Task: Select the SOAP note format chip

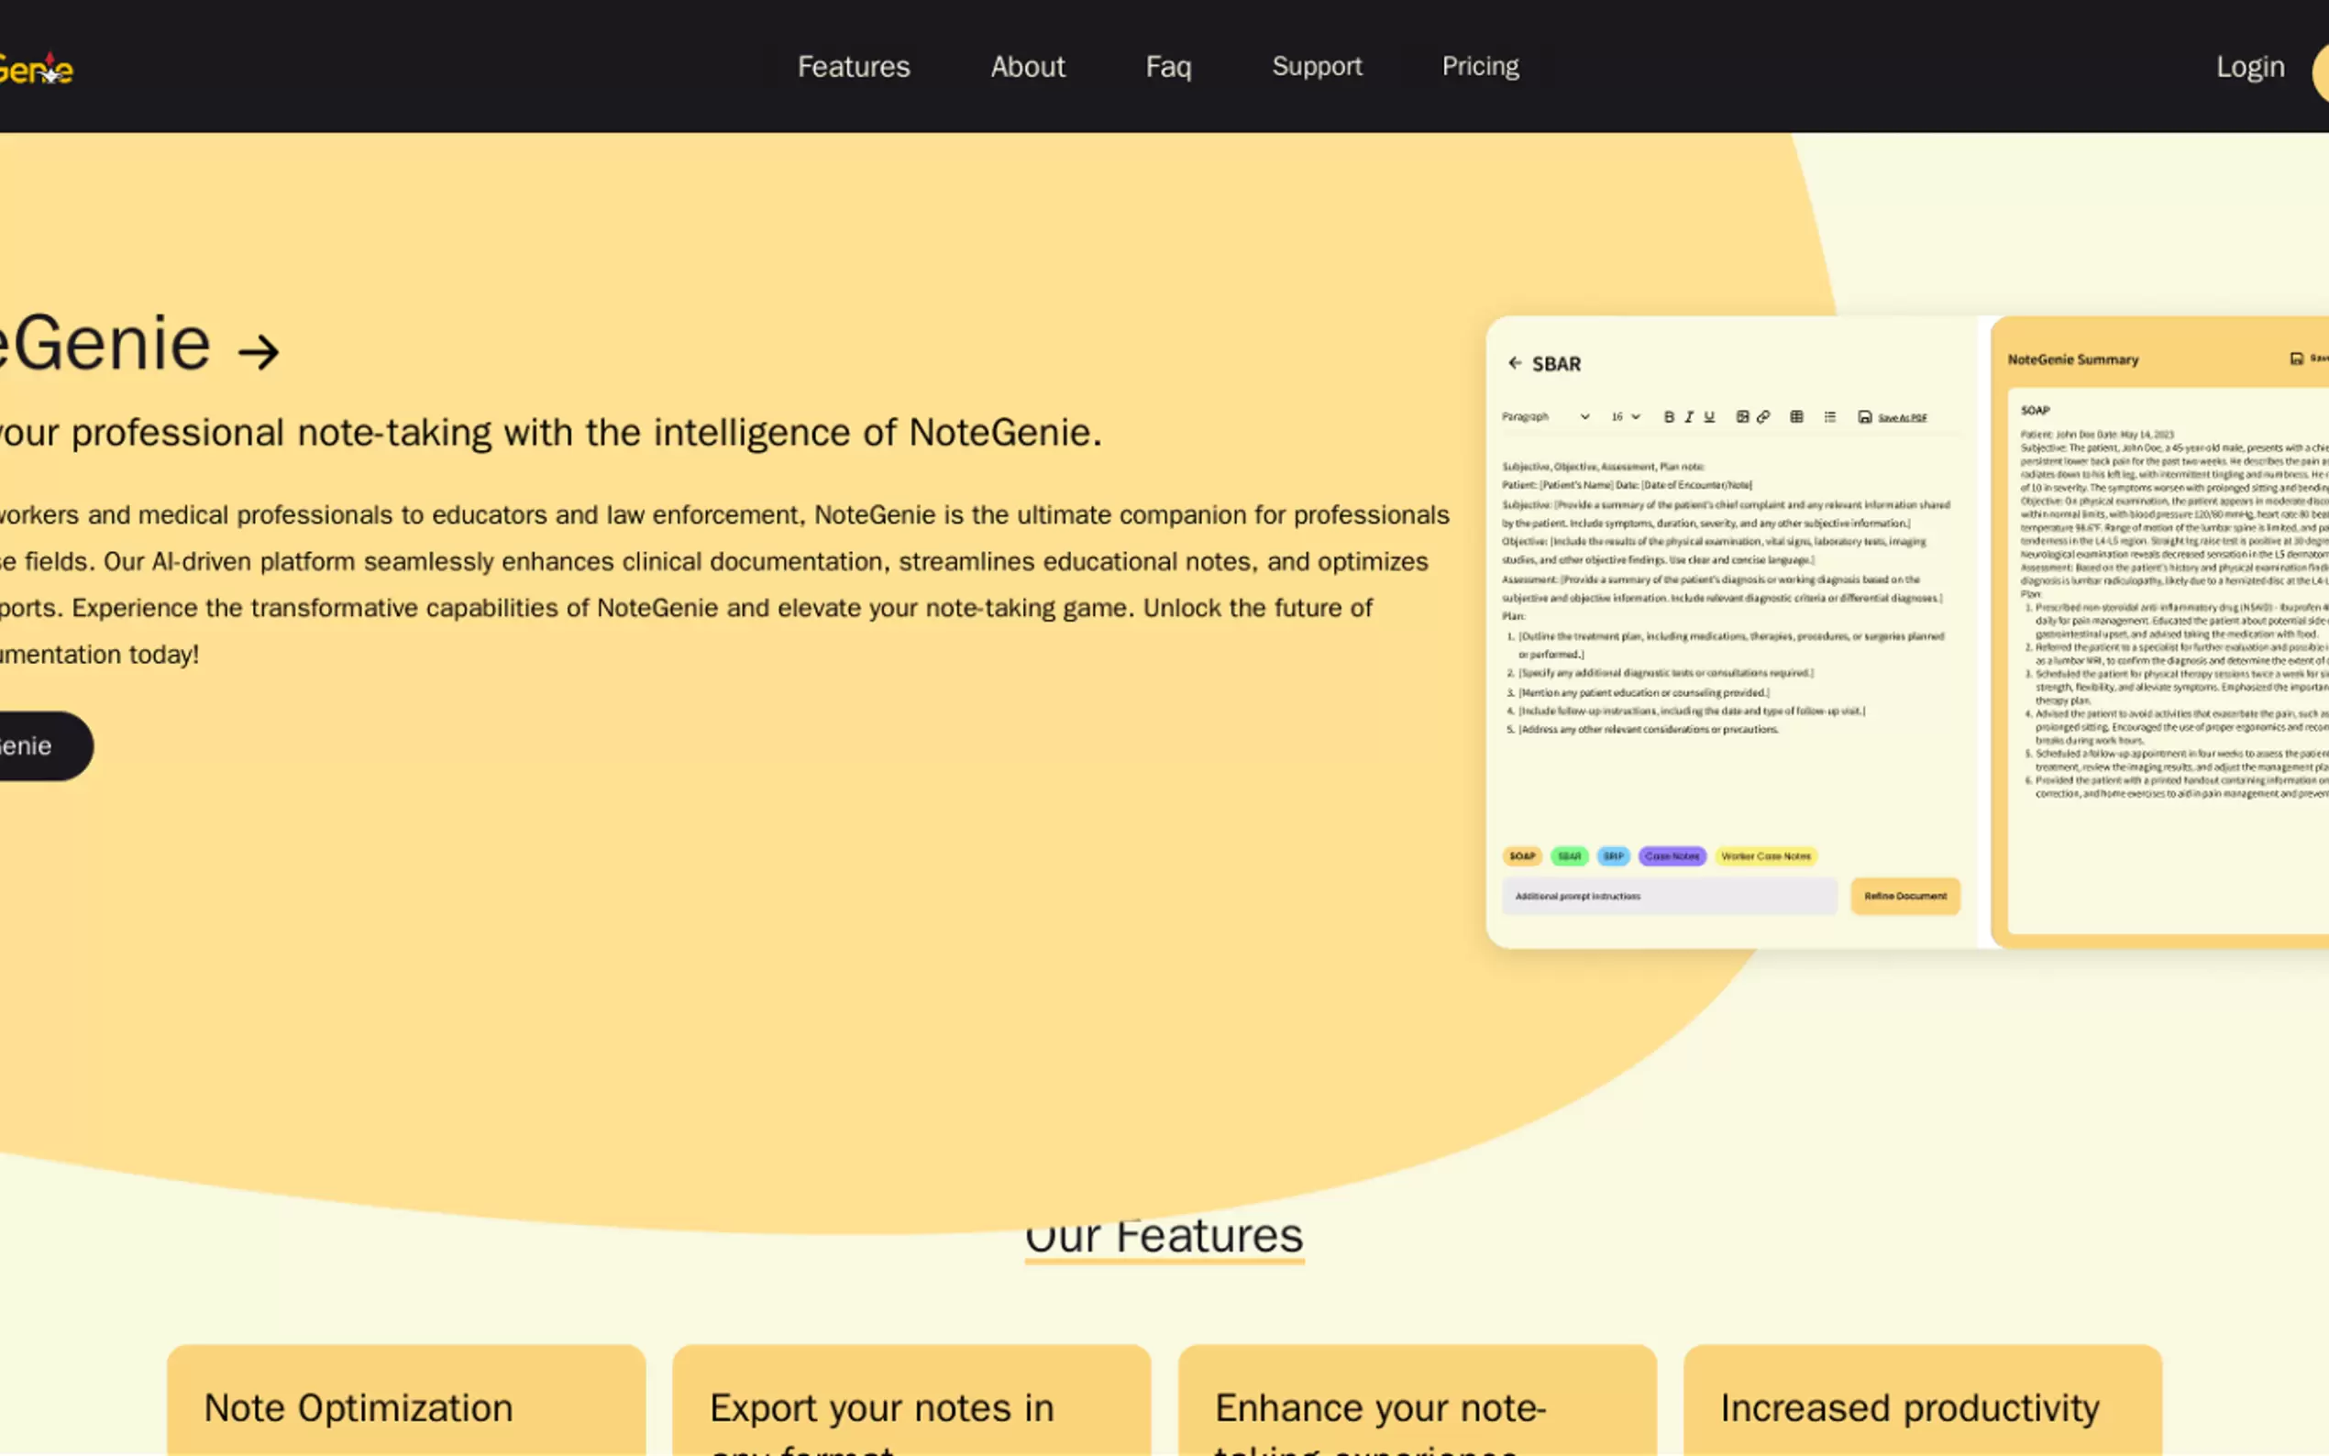Action: 1522,856
